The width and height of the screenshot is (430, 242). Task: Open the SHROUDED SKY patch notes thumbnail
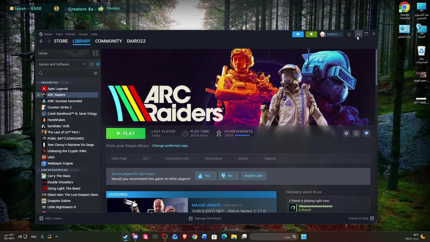pyautogui.click(x=147, y=205)
